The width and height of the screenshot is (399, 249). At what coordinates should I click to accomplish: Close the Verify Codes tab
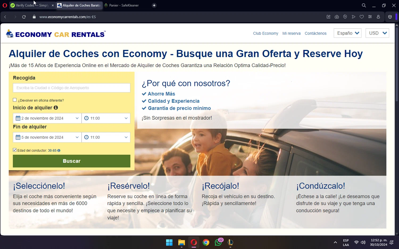(x=53, y=5)
